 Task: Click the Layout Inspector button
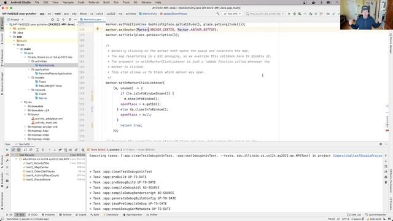376,215
